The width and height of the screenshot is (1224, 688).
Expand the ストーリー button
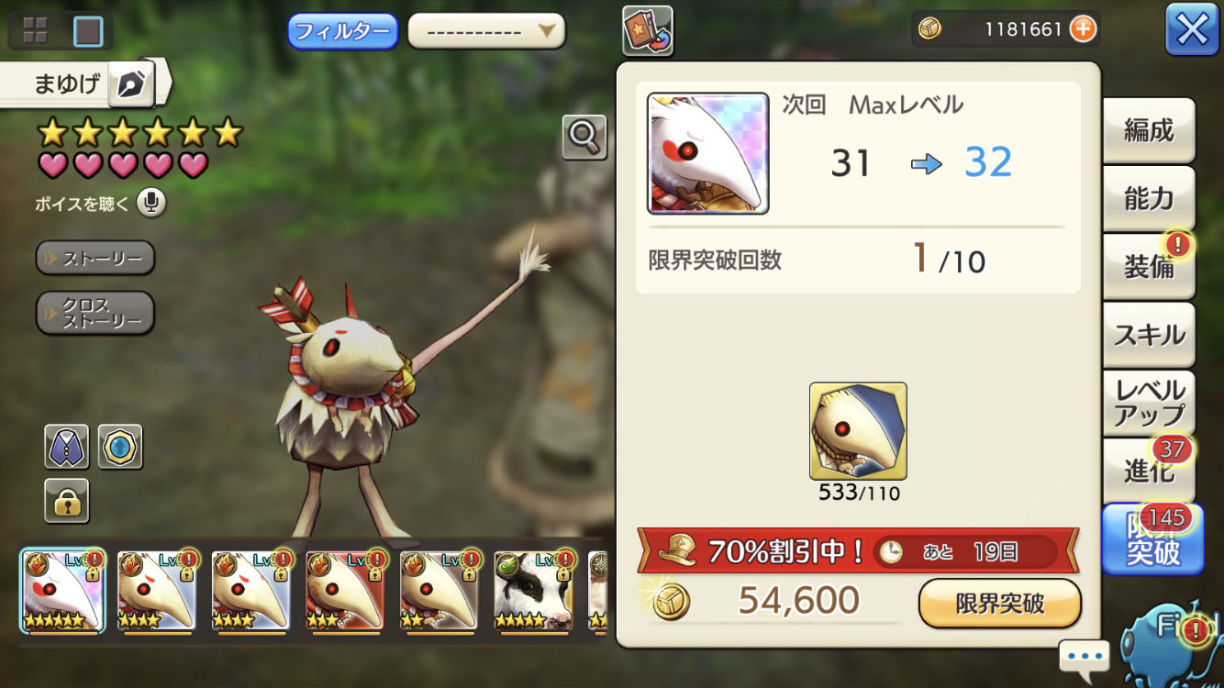tap(95, 259)
